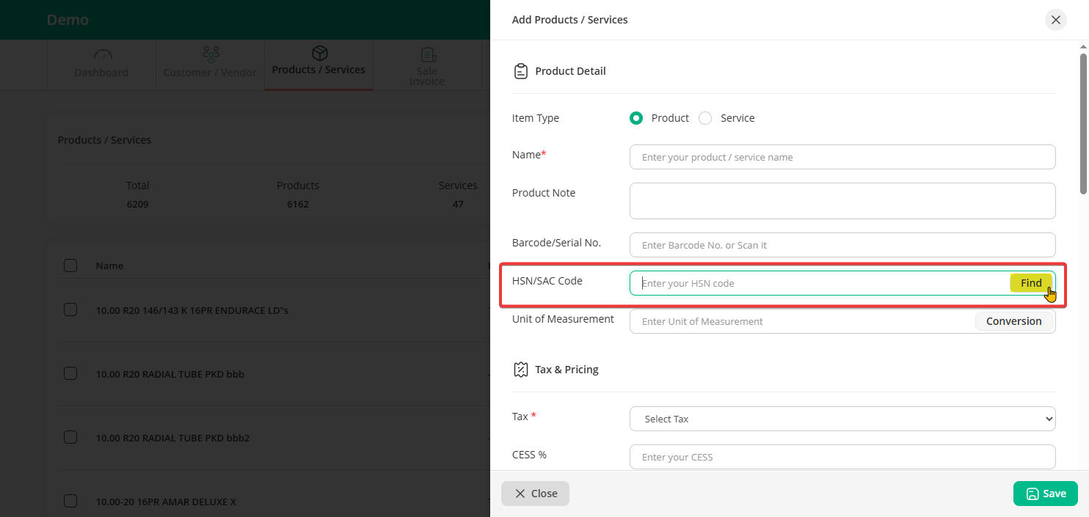
Task: Click the Customer / Vendor people icon
Action: point(211,55)
